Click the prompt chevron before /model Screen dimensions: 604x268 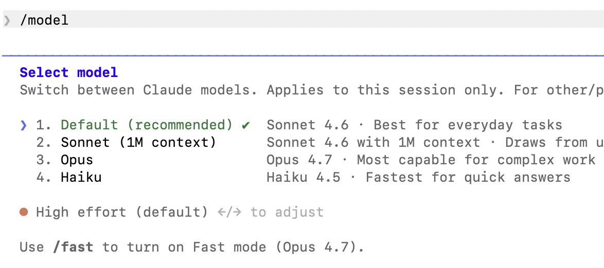[x=7, y=20]
